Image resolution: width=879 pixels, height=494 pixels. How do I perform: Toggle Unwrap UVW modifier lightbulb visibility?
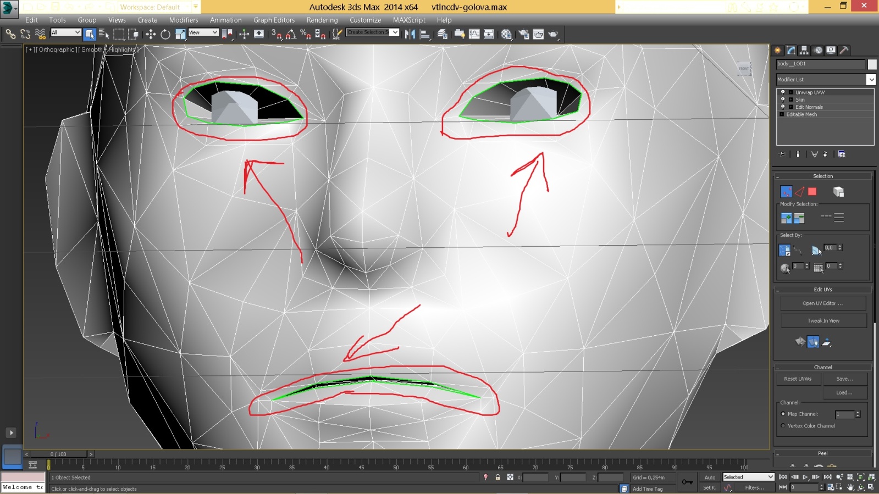[783, 92]
